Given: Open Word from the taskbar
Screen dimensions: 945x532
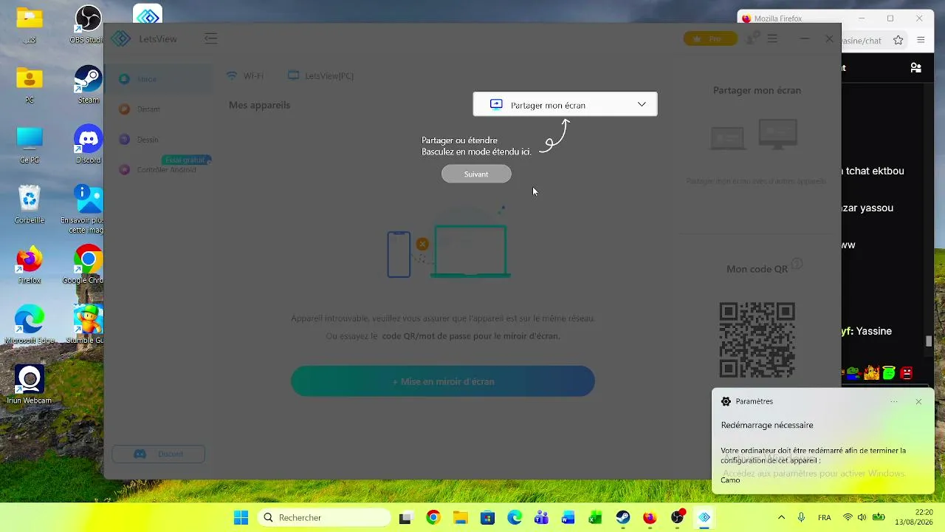Looking at the screenshot, I should pos(568,518).
